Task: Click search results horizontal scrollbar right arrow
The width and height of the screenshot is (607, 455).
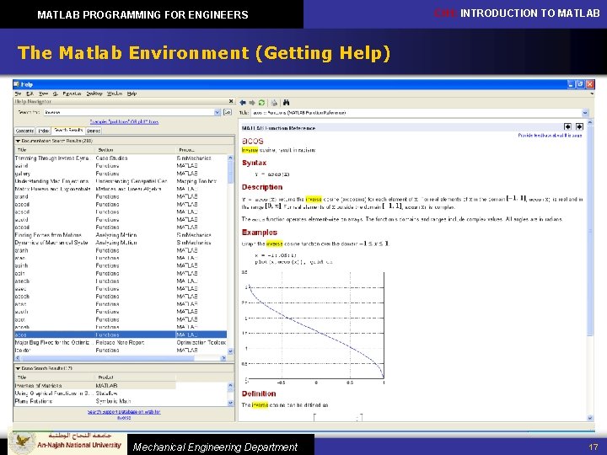Action: point(223,358)
